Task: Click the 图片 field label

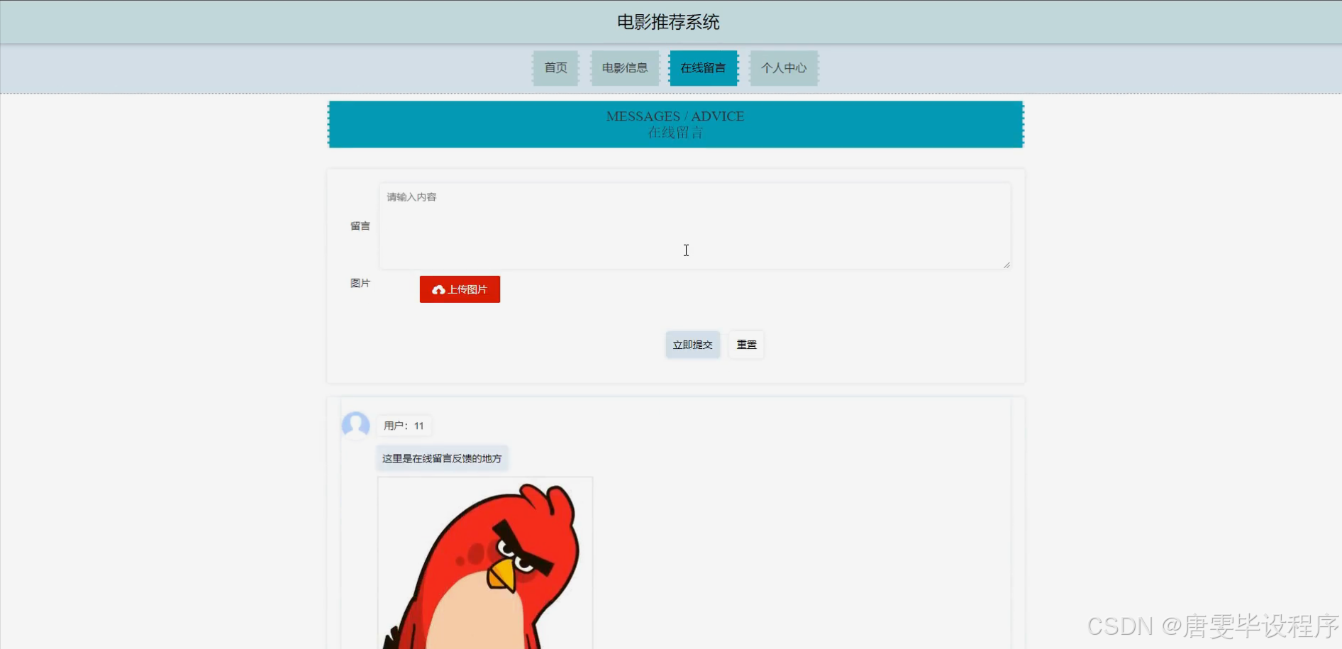Action: (x=360, y=283)
